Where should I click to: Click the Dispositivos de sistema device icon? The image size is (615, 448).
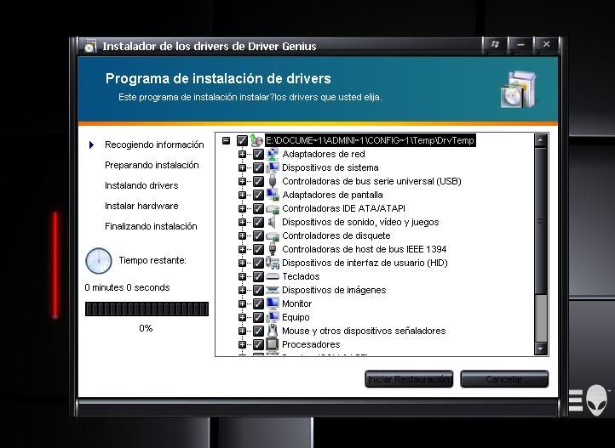273,167
